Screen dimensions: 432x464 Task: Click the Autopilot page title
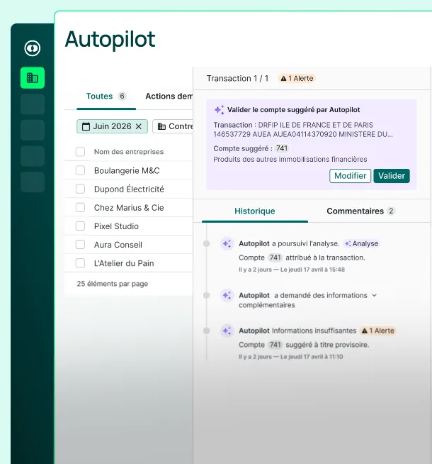tap(110, 40)
